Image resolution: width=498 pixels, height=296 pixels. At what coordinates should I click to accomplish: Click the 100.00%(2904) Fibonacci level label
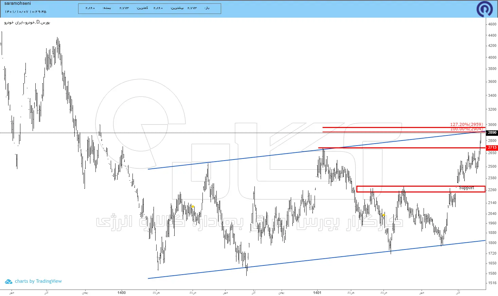click(x=466, y=129)
